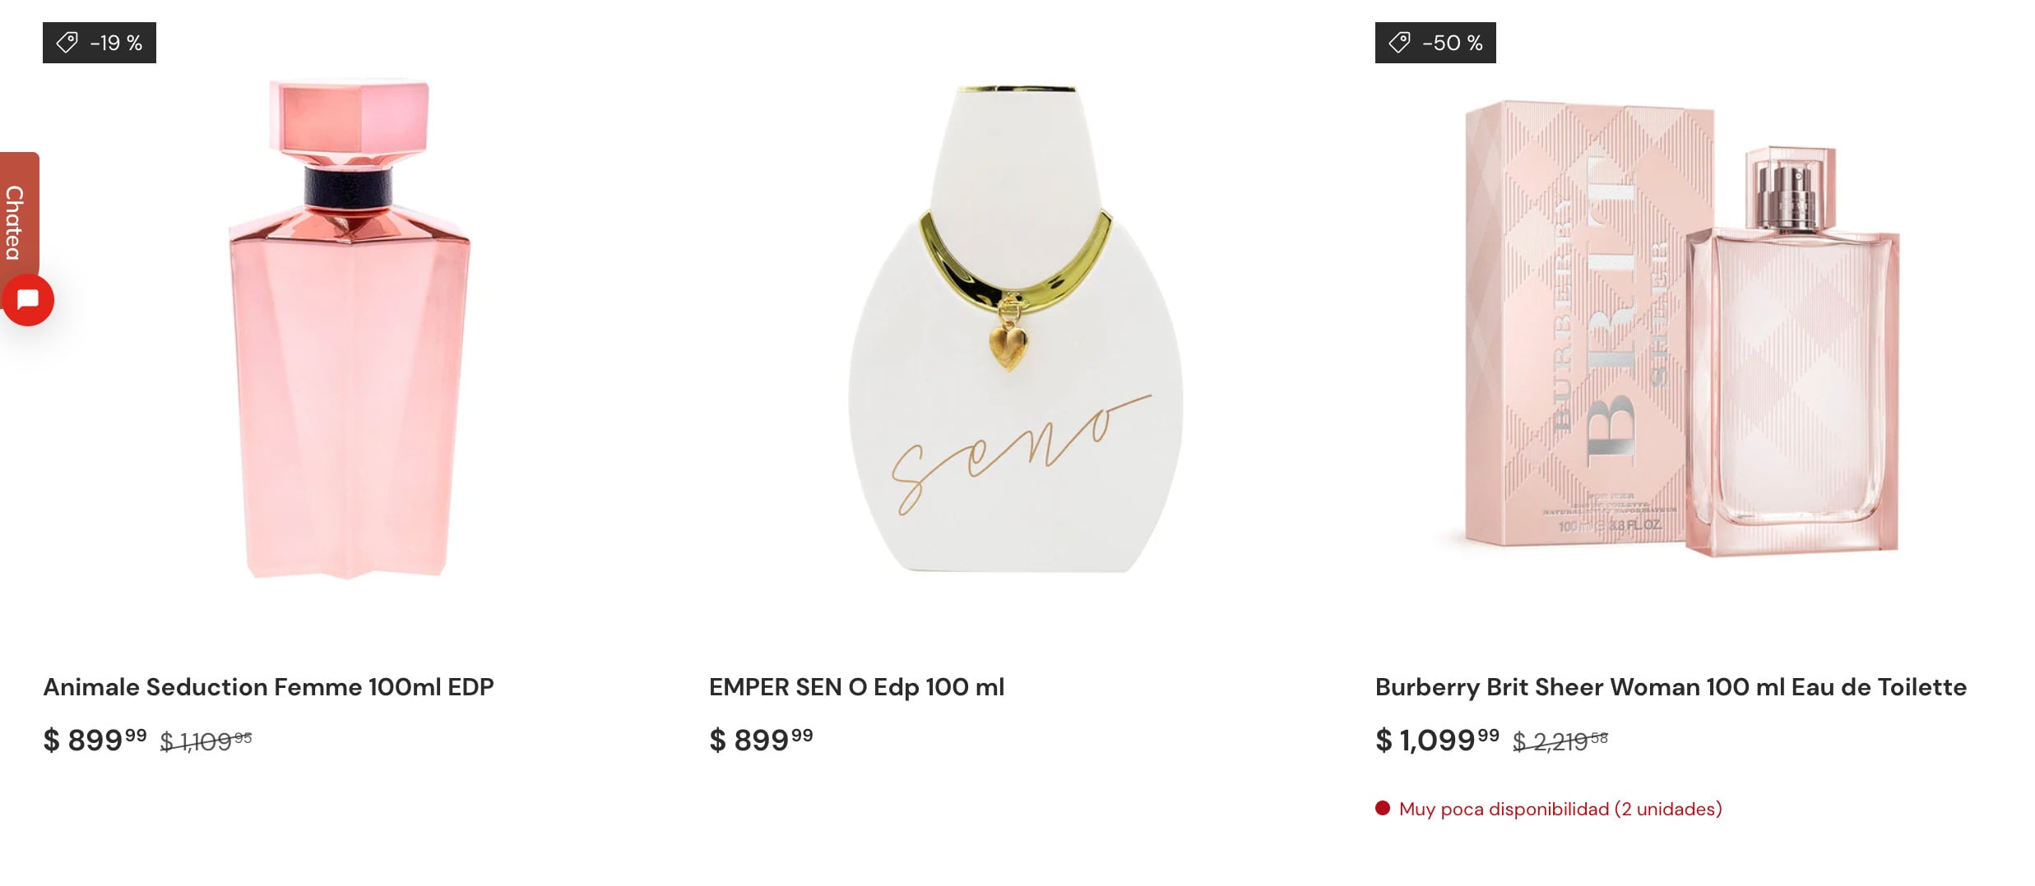Click the Burberry $ 1,099.99 sale price

coord(1437,740)
